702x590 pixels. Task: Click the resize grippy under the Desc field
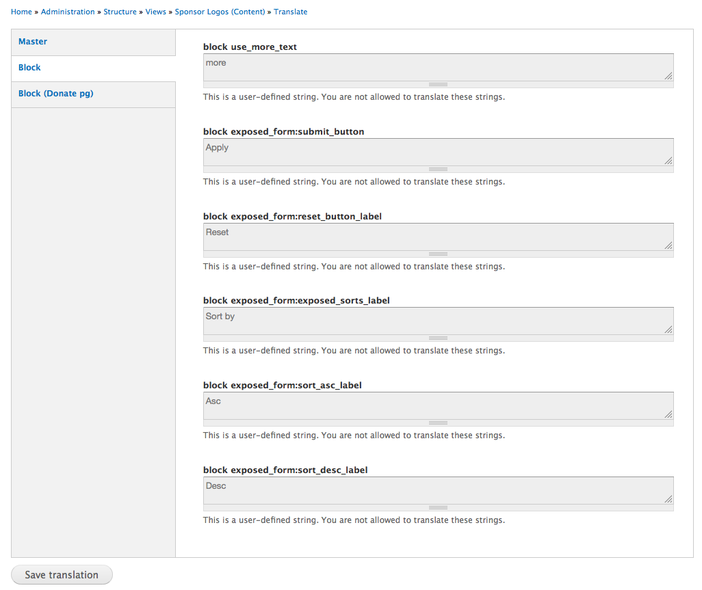(438, 507)
